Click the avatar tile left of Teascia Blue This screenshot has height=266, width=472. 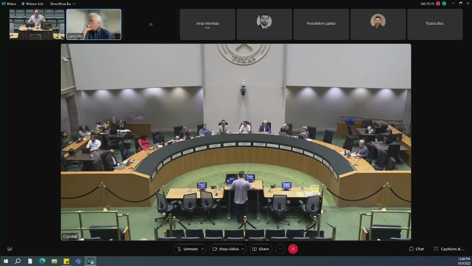click(x=378, y=24)
